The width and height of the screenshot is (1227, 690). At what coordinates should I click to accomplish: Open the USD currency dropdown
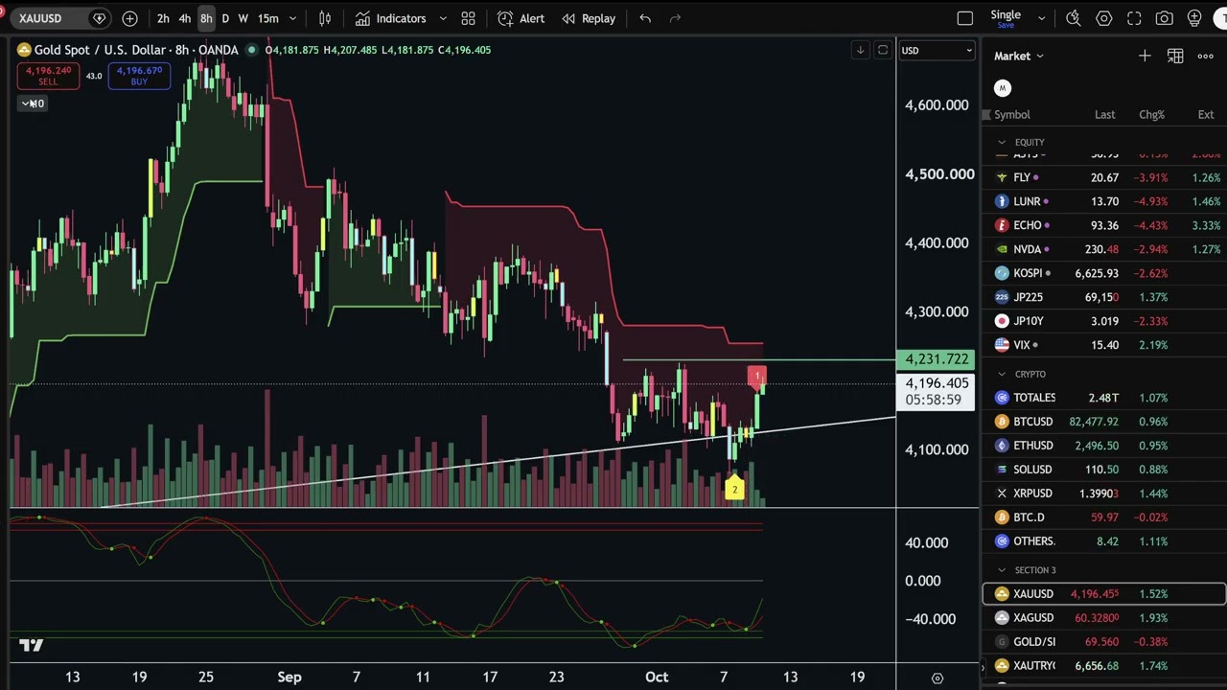[937, 50]
